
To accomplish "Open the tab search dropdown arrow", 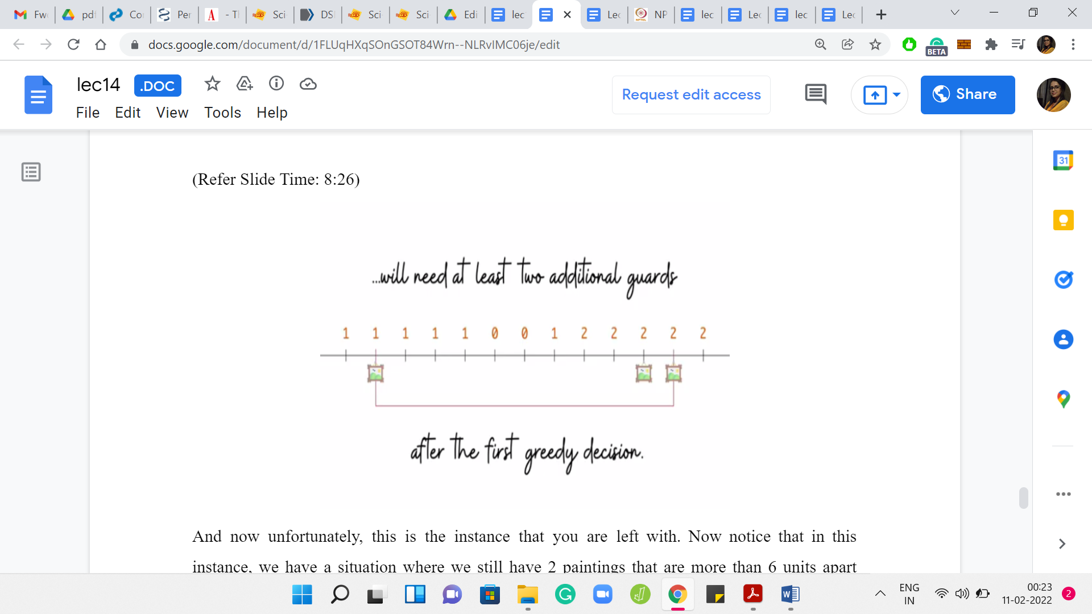I will pos(955,14).
